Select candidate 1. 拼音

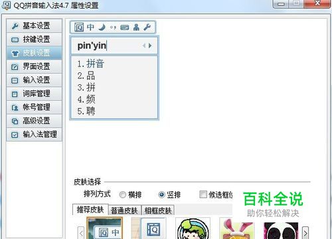(91, 64)
